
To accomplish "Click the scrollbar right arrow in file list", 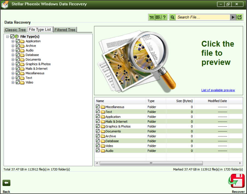I will pos(240,163).
